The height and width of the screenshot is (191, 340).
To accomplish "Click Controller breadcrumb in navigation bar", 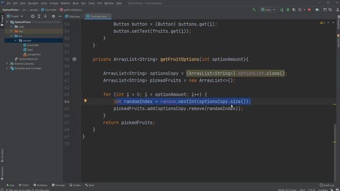I will pyautogui.click(x=49, y=10).
